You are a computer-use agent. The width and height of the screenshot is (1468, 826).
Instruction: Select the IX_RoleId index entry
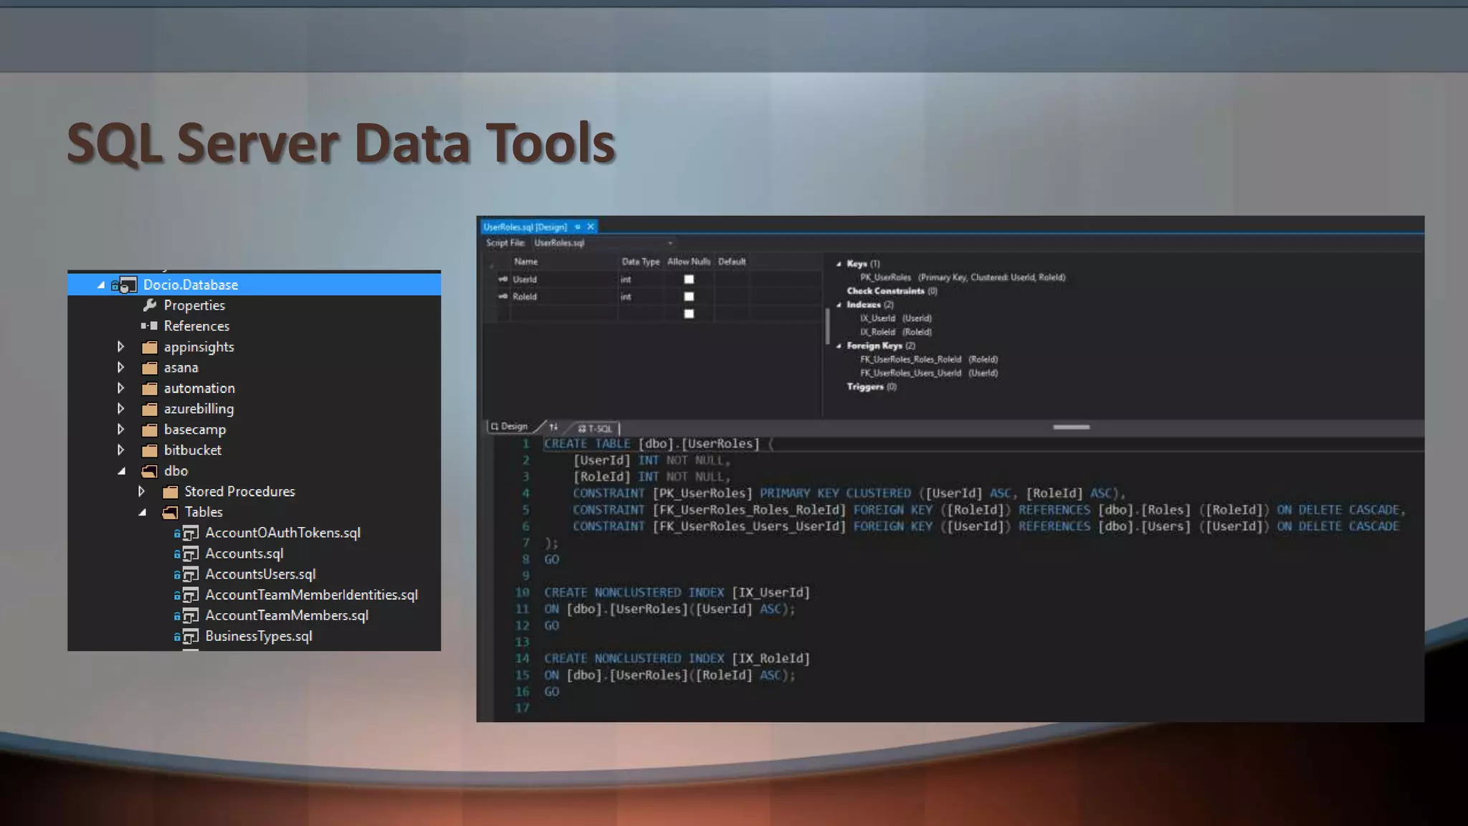coord(896,332)
